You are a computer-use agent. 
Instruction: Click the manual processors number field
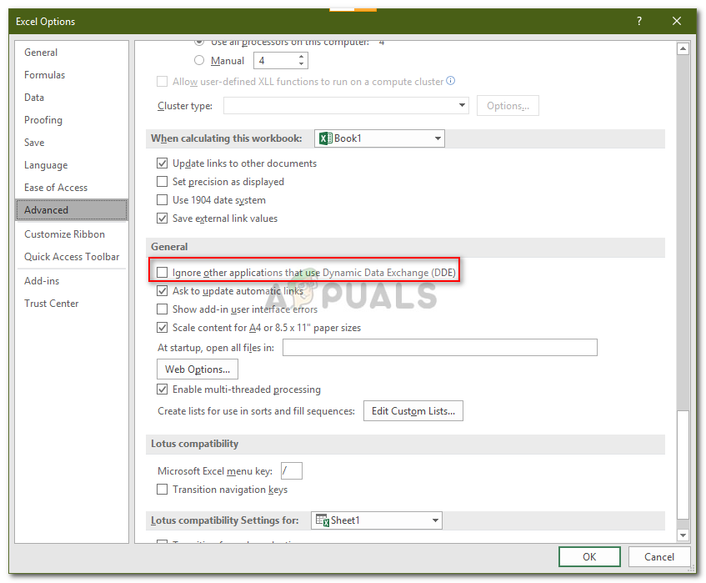tap(276, 60)
